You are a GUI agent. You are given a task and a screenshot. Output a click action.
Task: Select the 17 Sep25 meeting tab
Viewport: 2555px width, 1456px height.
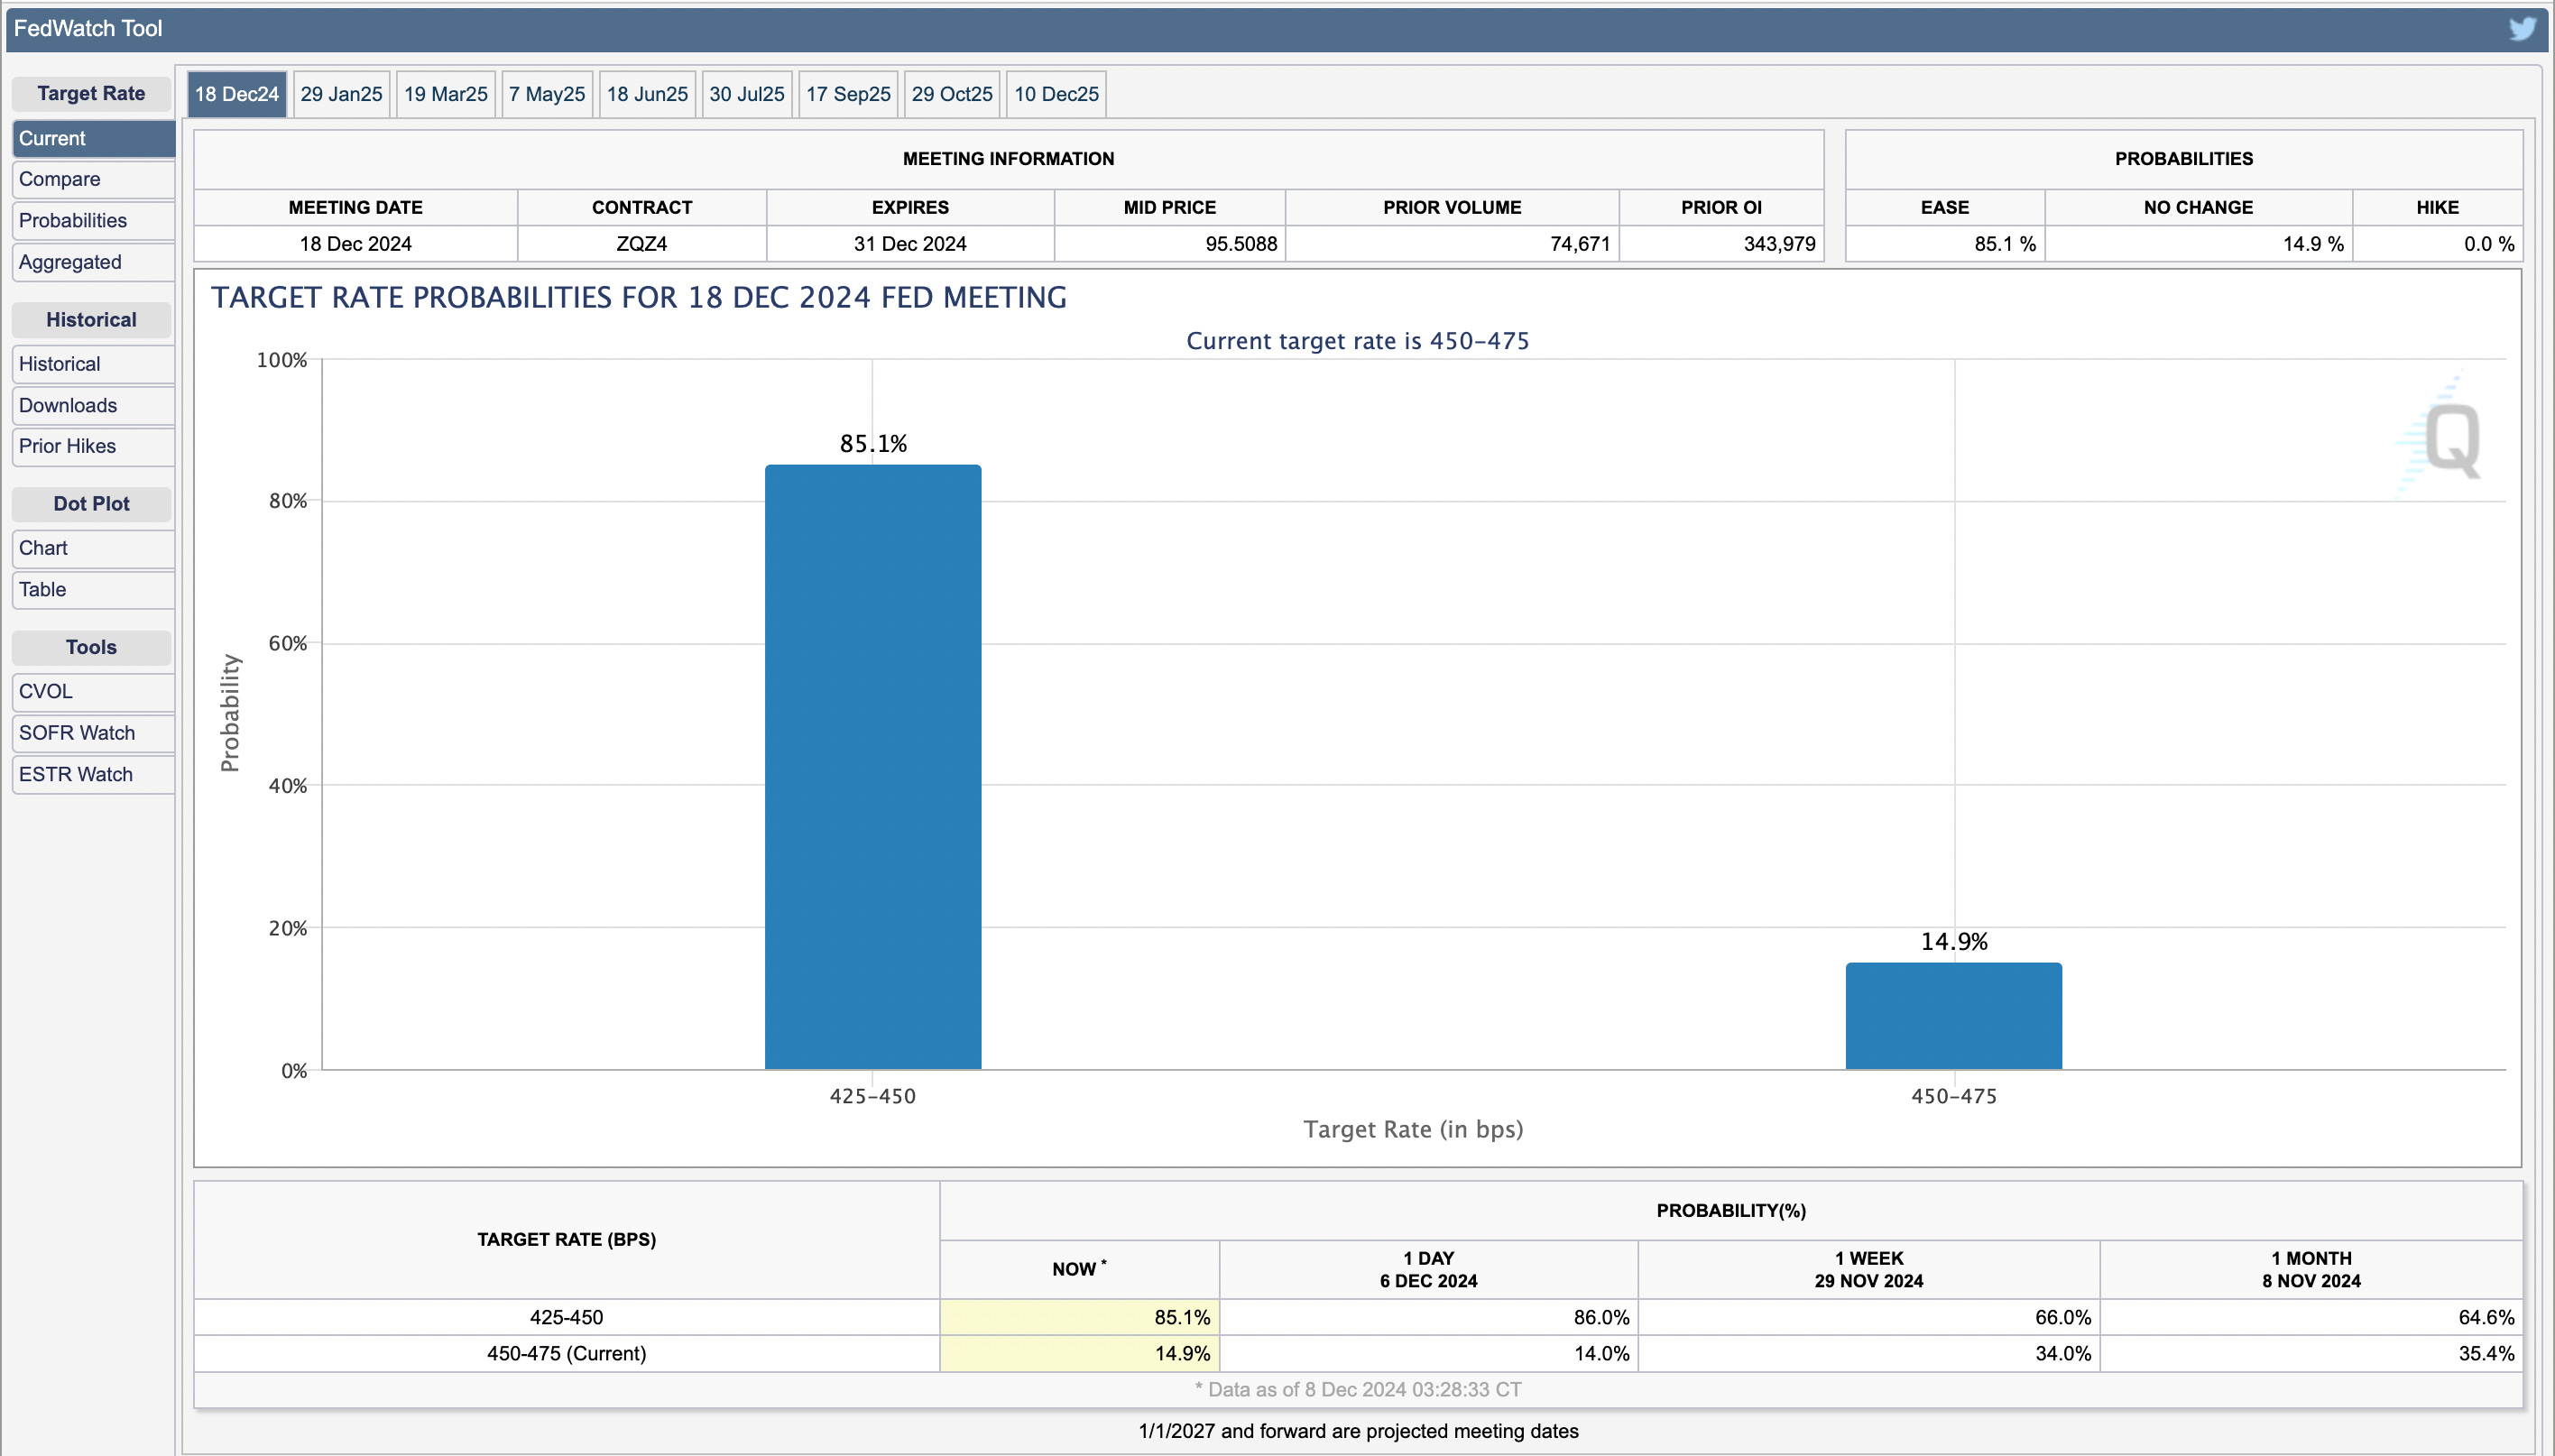[x=847, y=94]
